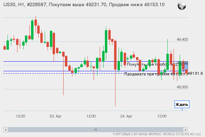Click the Покупать при пробое line label
The width and height of the screenshot is (205, 137).
click(x=158, y=64)
